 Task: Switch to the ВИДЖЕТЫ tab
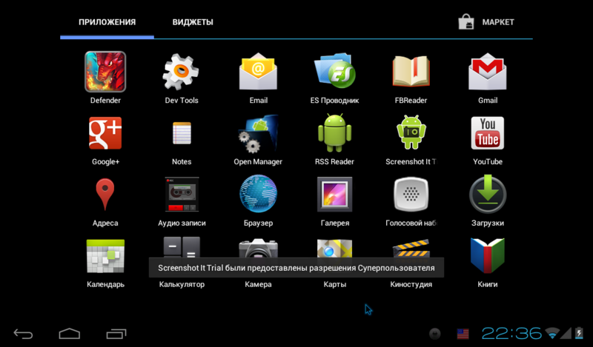pyautogui.click(x=193, y=22)
